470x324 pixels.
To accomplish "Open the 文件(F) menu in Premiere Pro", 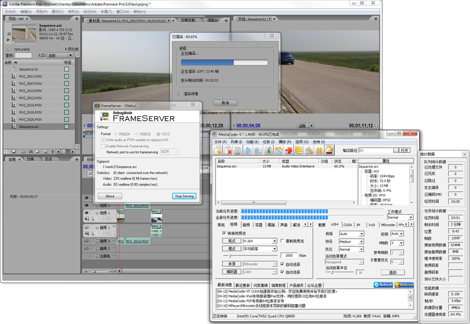I will click(x=10, y=11).
